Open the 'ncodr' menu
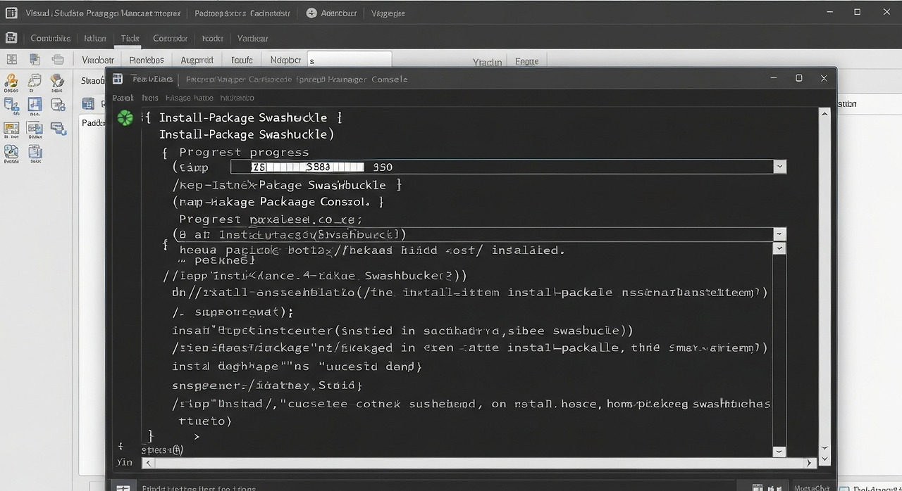This screenshot has width=902, height=491. pos(212,39)
